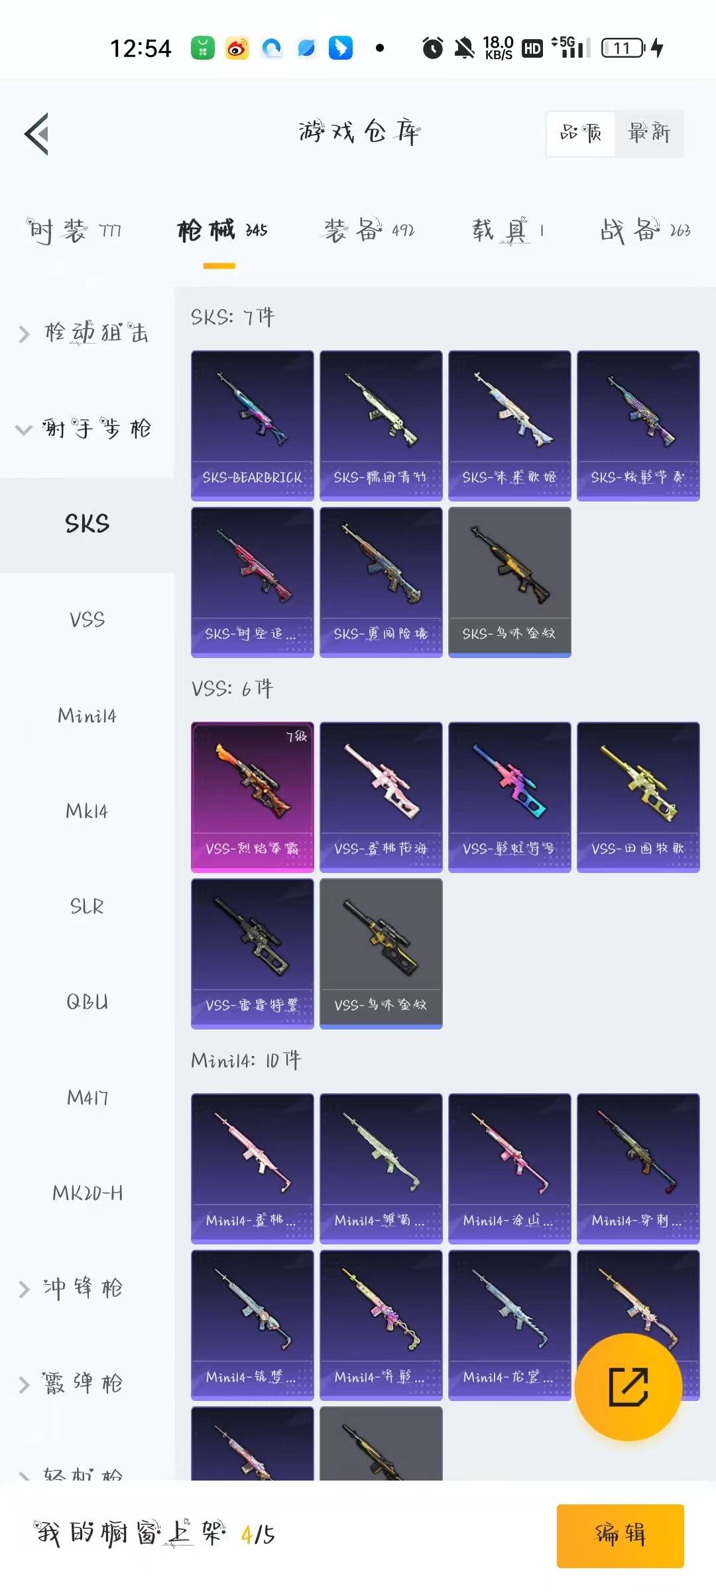716x1592 pixels.
Task: Expand the 栓动狙击 category
Action: (84, 332)
